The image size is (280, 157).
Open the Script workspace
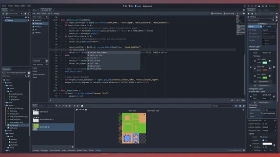[138, 6]
